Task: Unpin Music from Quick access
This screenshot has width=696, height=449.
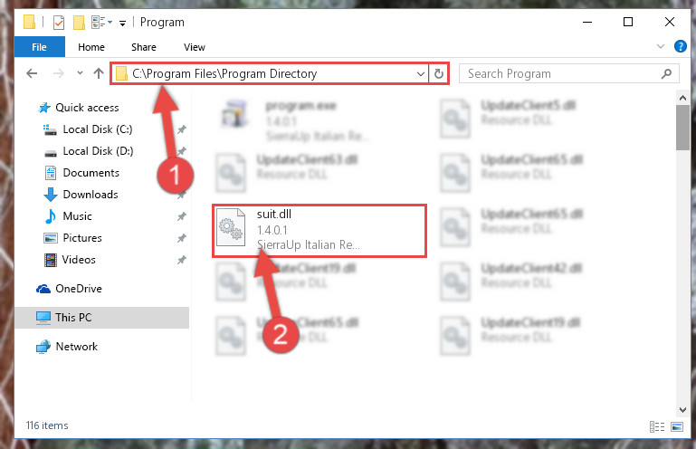Action: pyautogui.click(x=182, y=216)
